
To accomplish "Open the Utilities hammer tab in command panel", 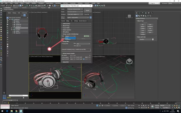I will pos(152,13).
